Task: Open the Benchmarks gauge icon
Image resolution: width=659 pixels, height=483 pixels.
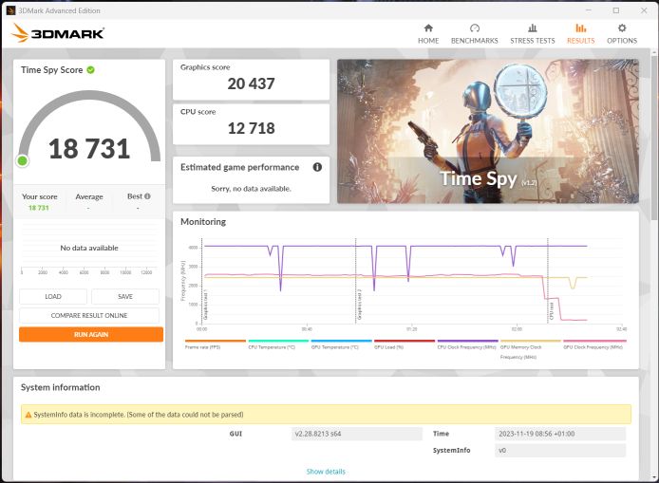Action: click(x=475, y=28)
